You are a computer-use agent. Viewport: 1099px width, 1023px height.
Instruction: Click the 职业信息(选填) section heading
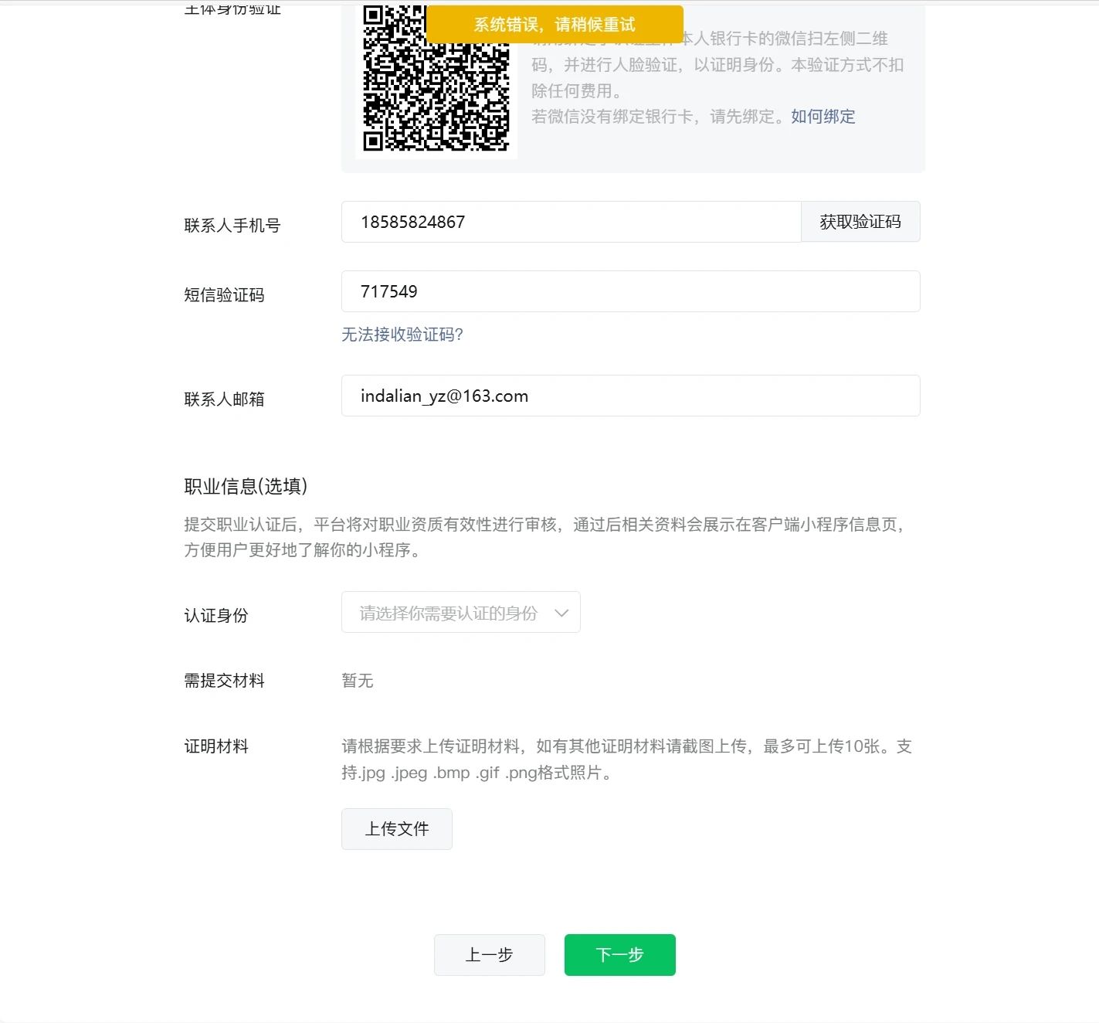click(246, 486)
